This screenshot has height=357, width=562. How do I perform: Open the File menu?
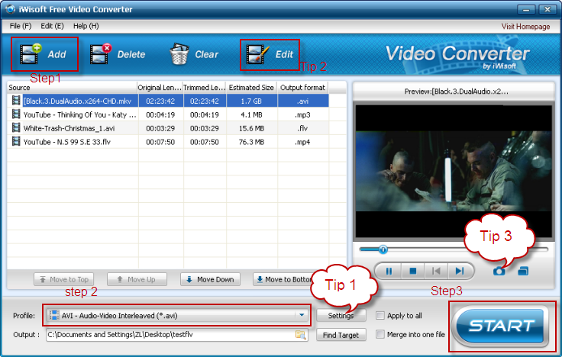[21, 26]
